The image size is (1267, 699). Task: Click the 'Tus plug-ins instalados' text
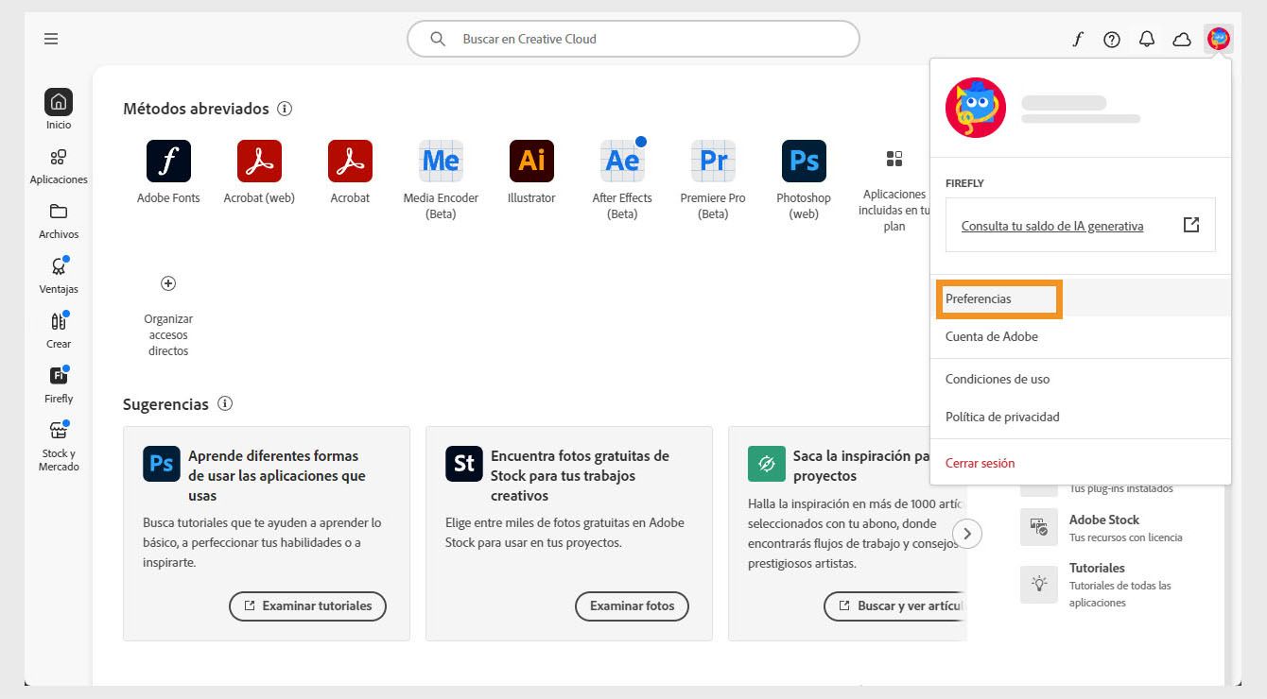point(1121,488)
